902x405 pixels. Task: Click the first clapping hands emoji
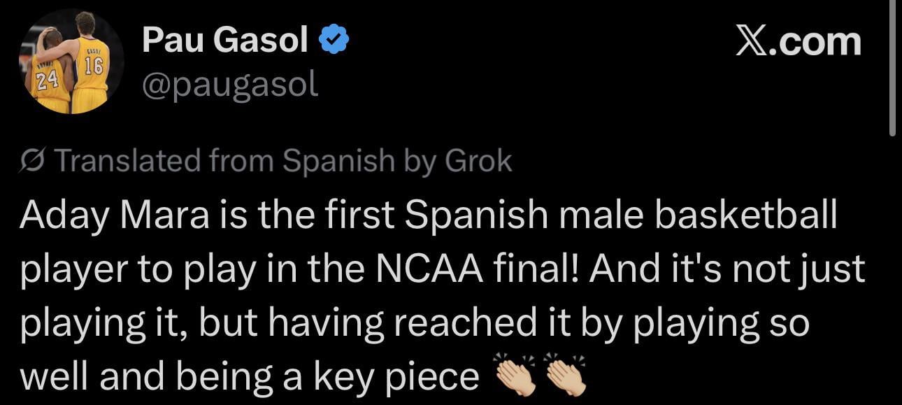(x=515, y=376)
